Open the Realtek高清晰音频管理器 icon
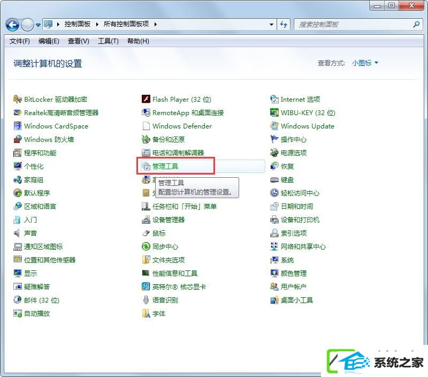Screen dimensions: 428x377 coord(18,112)
